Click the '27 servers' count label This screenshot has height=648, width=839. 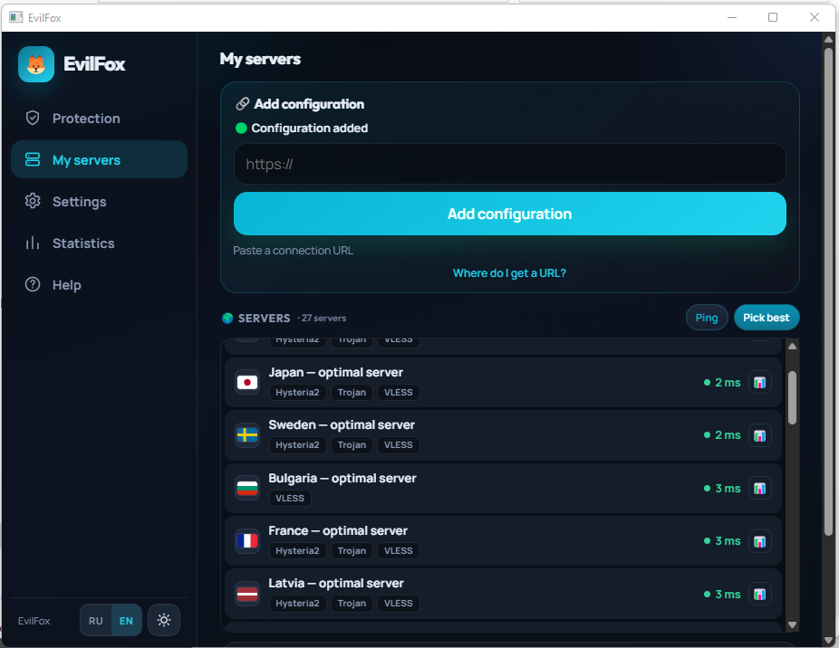[x=323, y=319]
